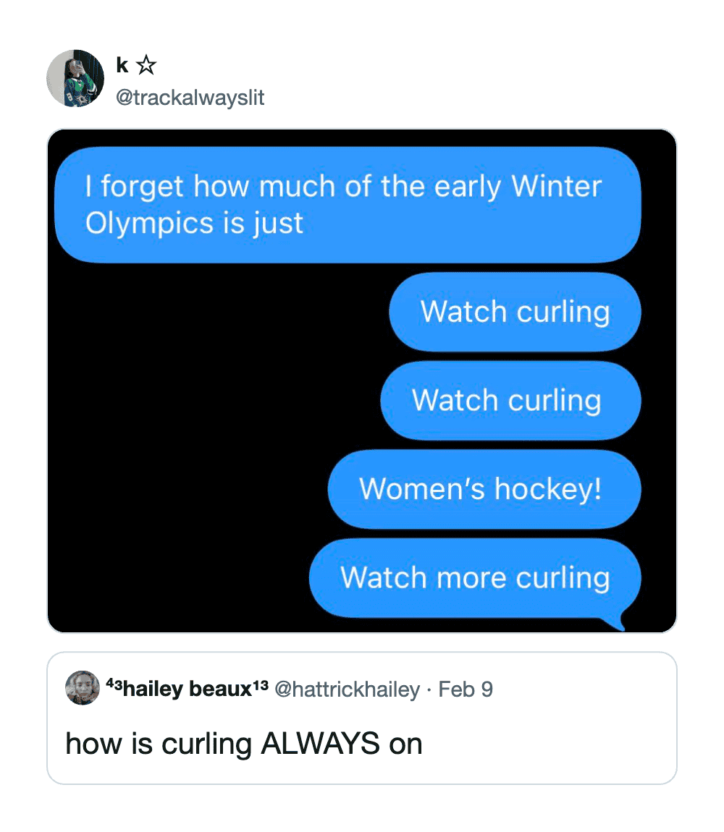Click the "Feb 9" date link
724x832 pixels.
pos(466,689)
